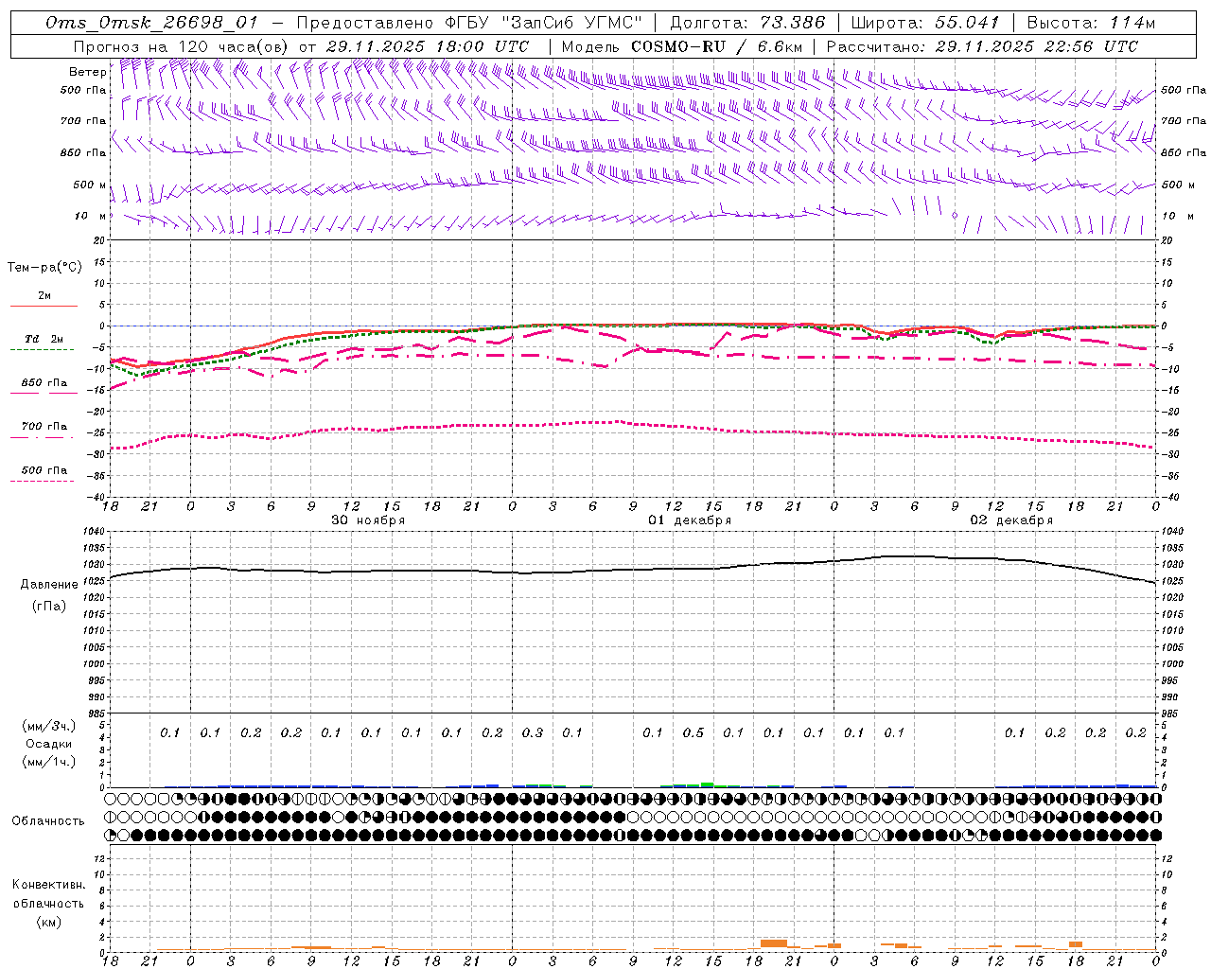
Task: Select the 02 декабря date label
Action: tap(1011, 520)
